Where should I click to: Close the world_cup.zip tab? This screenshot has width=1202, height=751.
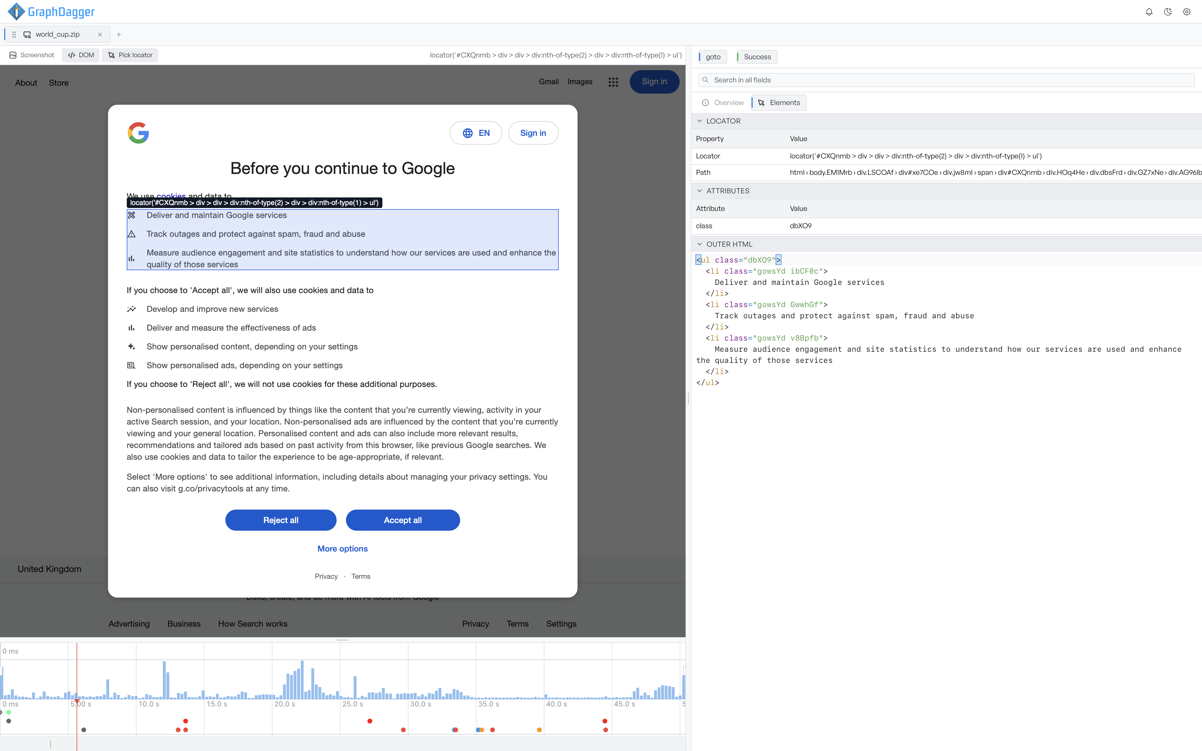coord(100,35)
